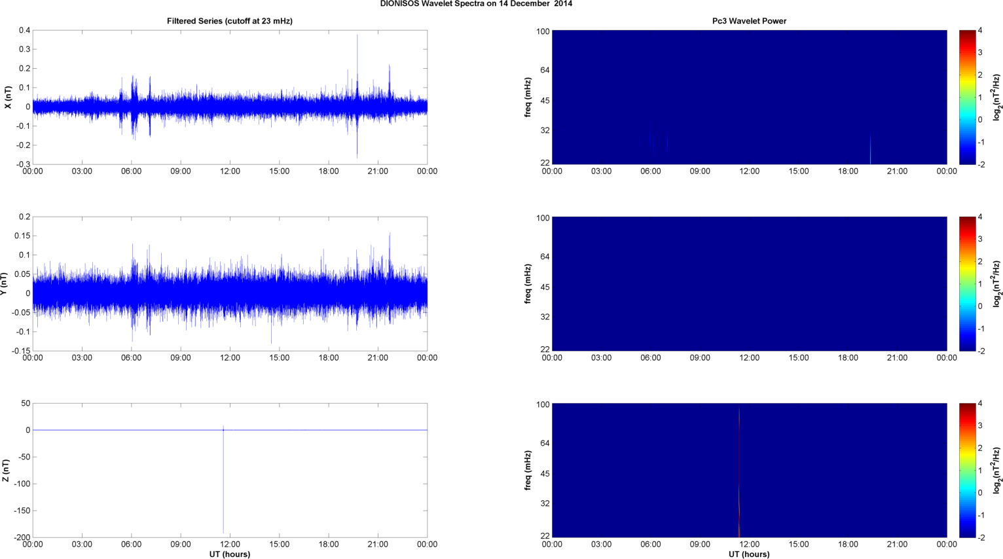Screen dimensions: 1003x559
Task: Click "freq (mHz)" label of Z wavelet plot
Action: pos(528,471)
